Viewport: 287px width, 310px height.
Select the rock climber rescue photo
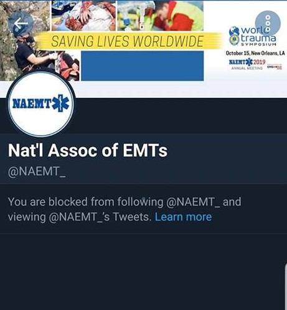(25, 41)
